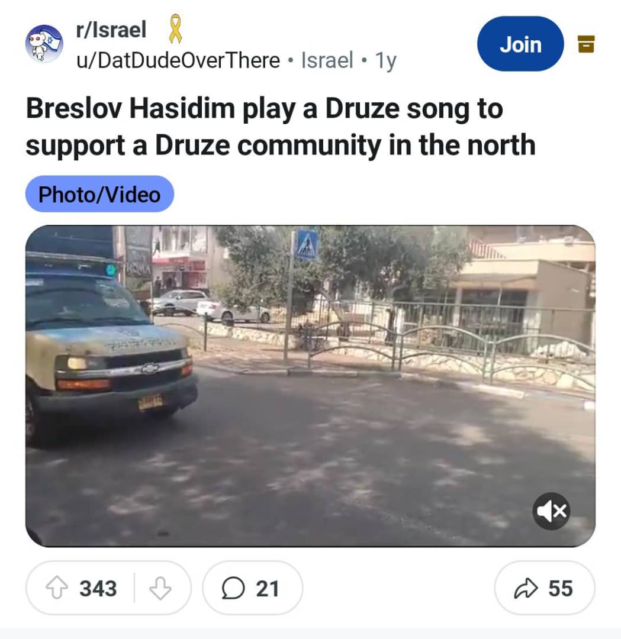Viewport: 621px width, 639px height.
Task: Open the 21 comments button
Action: click(252, 588)
